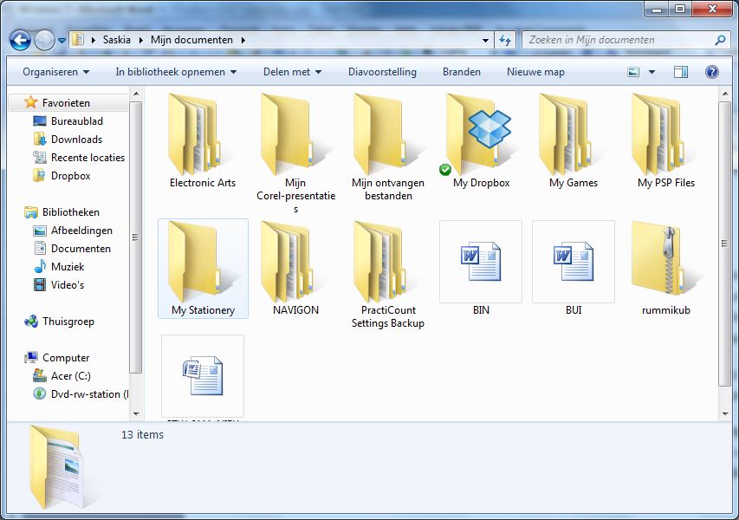The width and height of the screenshot is (739, 520).
Task: Refresh the folder with the refresh button
Action: (x=505, y=41)
